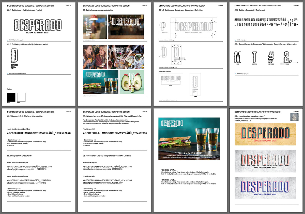Open the two laughing women photo example

[x=95, y=57]
